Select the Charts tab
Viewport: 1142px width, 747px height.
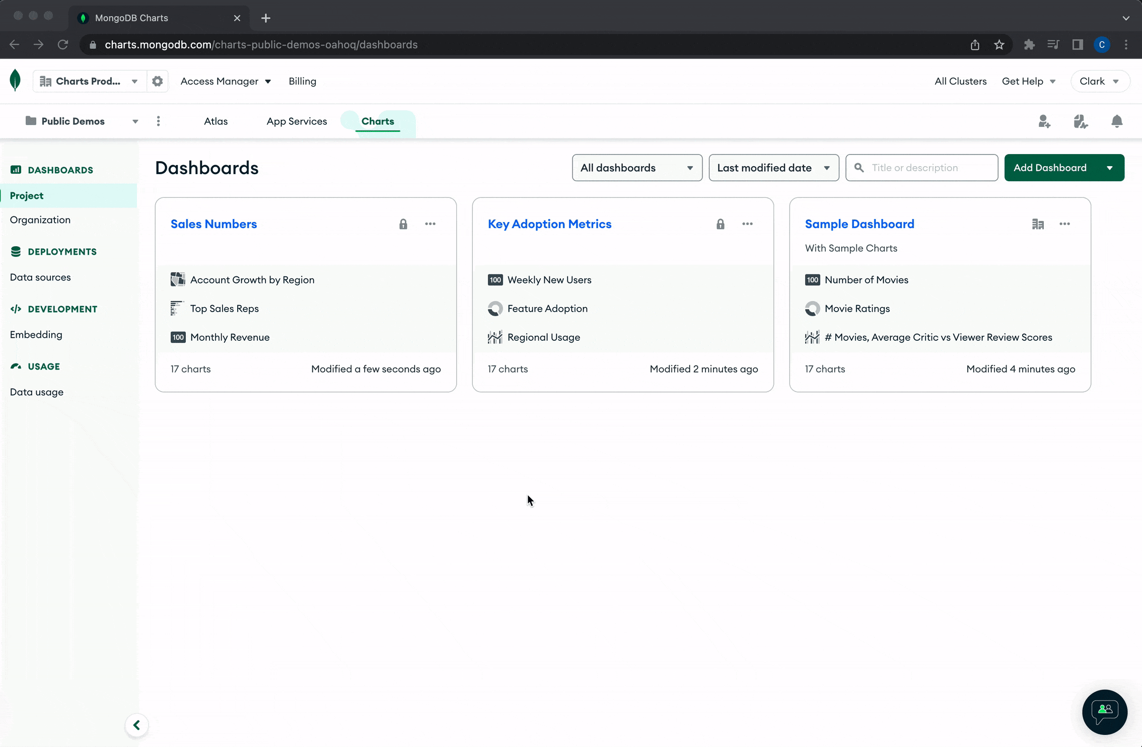pos(378,121)
